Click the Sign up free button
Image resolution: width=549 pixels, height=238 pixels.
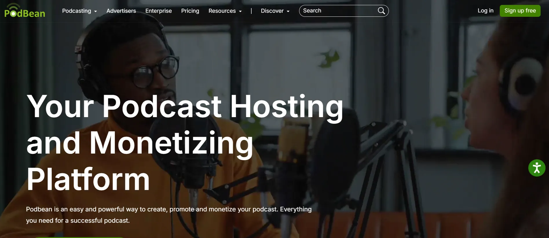click(x=520, y=11)
